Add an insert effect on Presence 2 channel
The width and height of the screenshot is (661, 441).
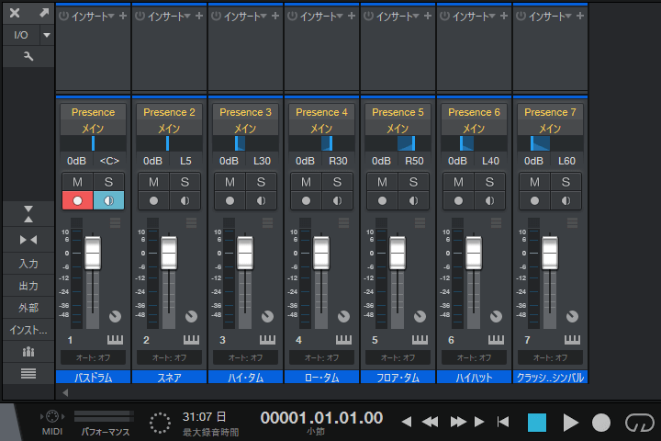point(199,17)
